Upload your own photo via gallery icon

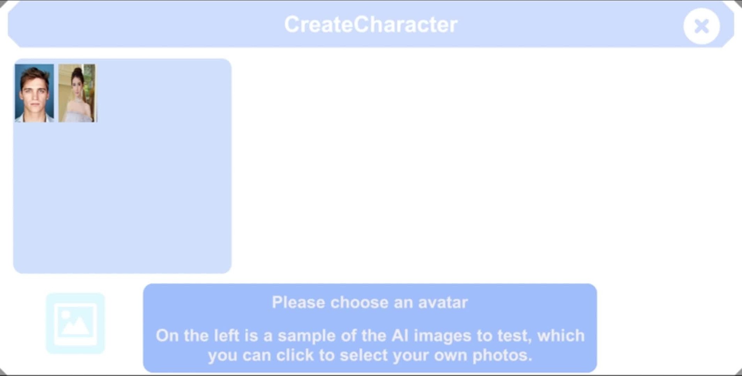(x=75, y=323)
